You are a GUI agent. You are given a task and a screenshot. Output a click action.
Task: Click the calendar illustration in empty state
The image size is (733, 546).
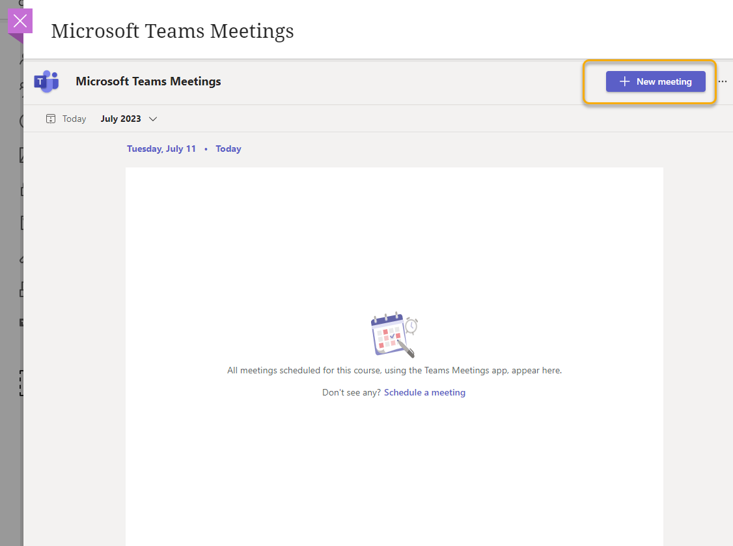tap(394, 335)
